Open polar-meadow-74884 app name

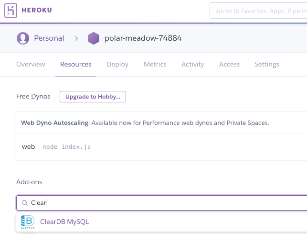143,38
